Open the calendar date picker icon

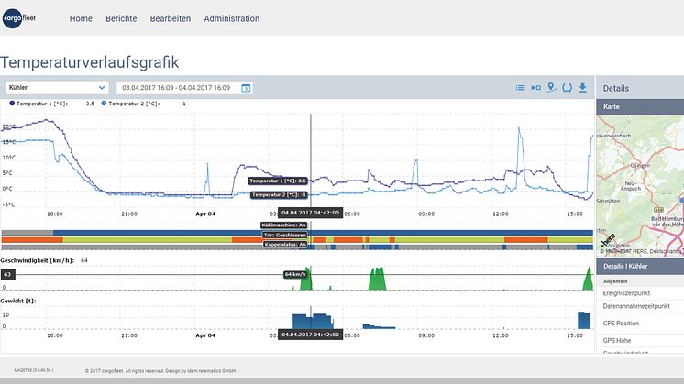246,88
